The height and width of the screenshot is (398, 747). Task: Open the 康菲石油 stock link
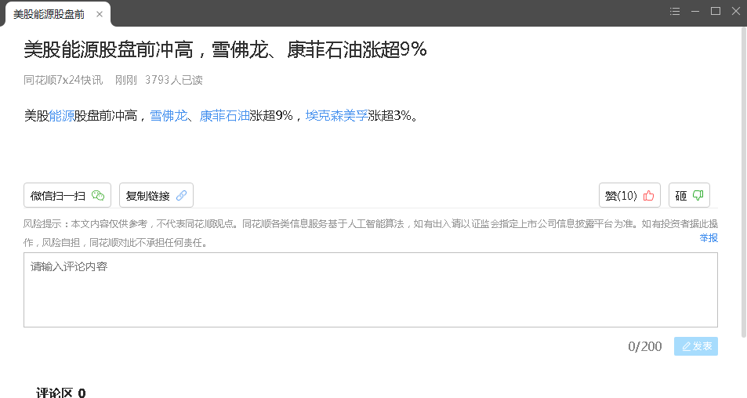[224, 116]
